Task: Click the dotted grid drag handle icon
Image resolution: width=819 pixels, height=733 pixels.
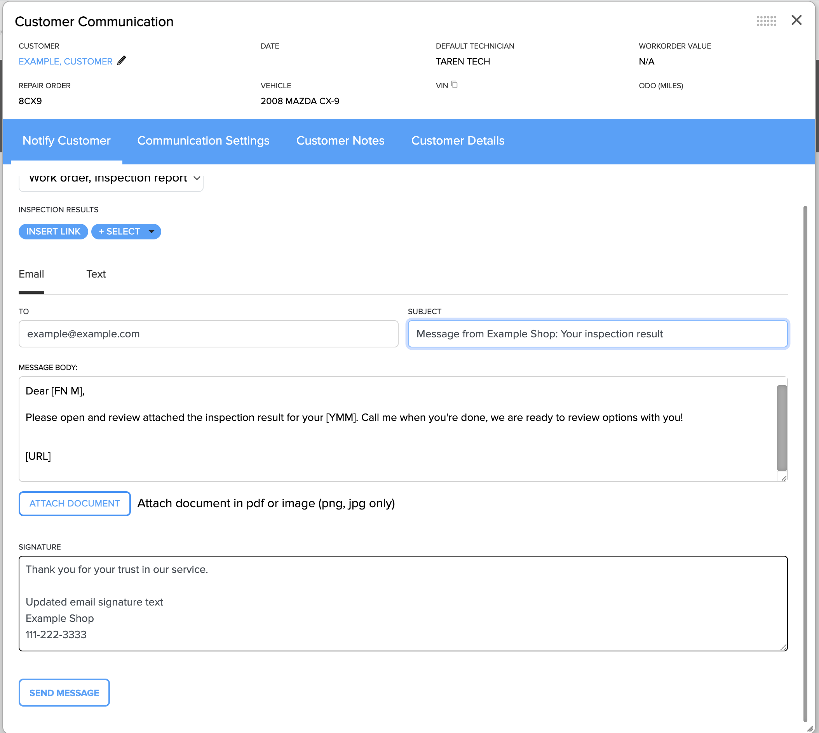Action: (766, 21)
